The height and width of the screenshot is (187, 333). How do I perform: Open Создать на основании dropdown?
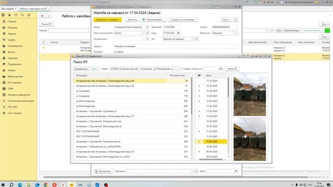(183, 20)
